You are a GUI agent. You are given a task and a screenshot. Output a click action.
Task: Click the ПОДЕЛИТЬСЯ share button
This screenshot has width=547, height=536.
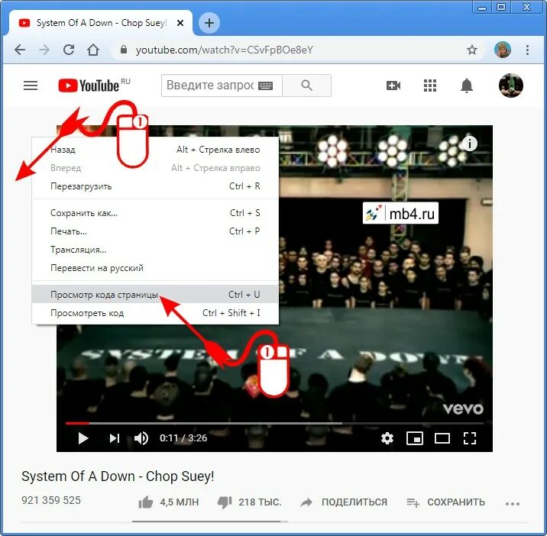(343, 502)
